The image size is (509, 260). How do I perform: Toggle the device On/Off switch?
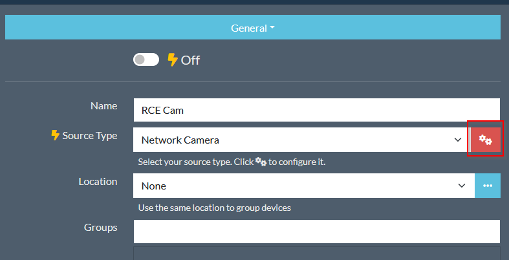coord(146,60)
